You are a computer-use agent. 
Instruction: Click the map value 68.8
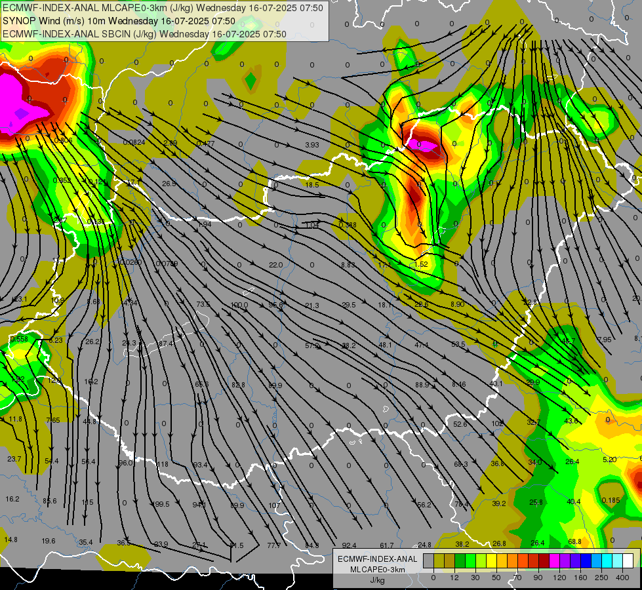pyautogui.click(x=574, y=541)
